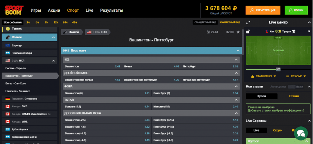Click the tennis ball icon beside Теннис
Screen dimensions: 313x144
pyautogui.click(x=8, y=29)
